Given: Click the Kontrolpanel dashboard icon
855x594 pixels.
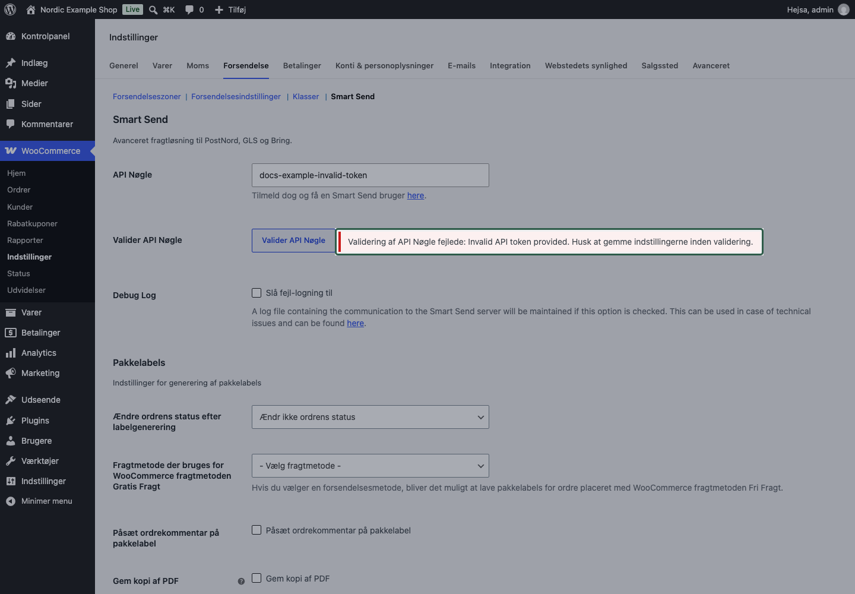Looking at the screenshot, I should click(x=11, y=36).
